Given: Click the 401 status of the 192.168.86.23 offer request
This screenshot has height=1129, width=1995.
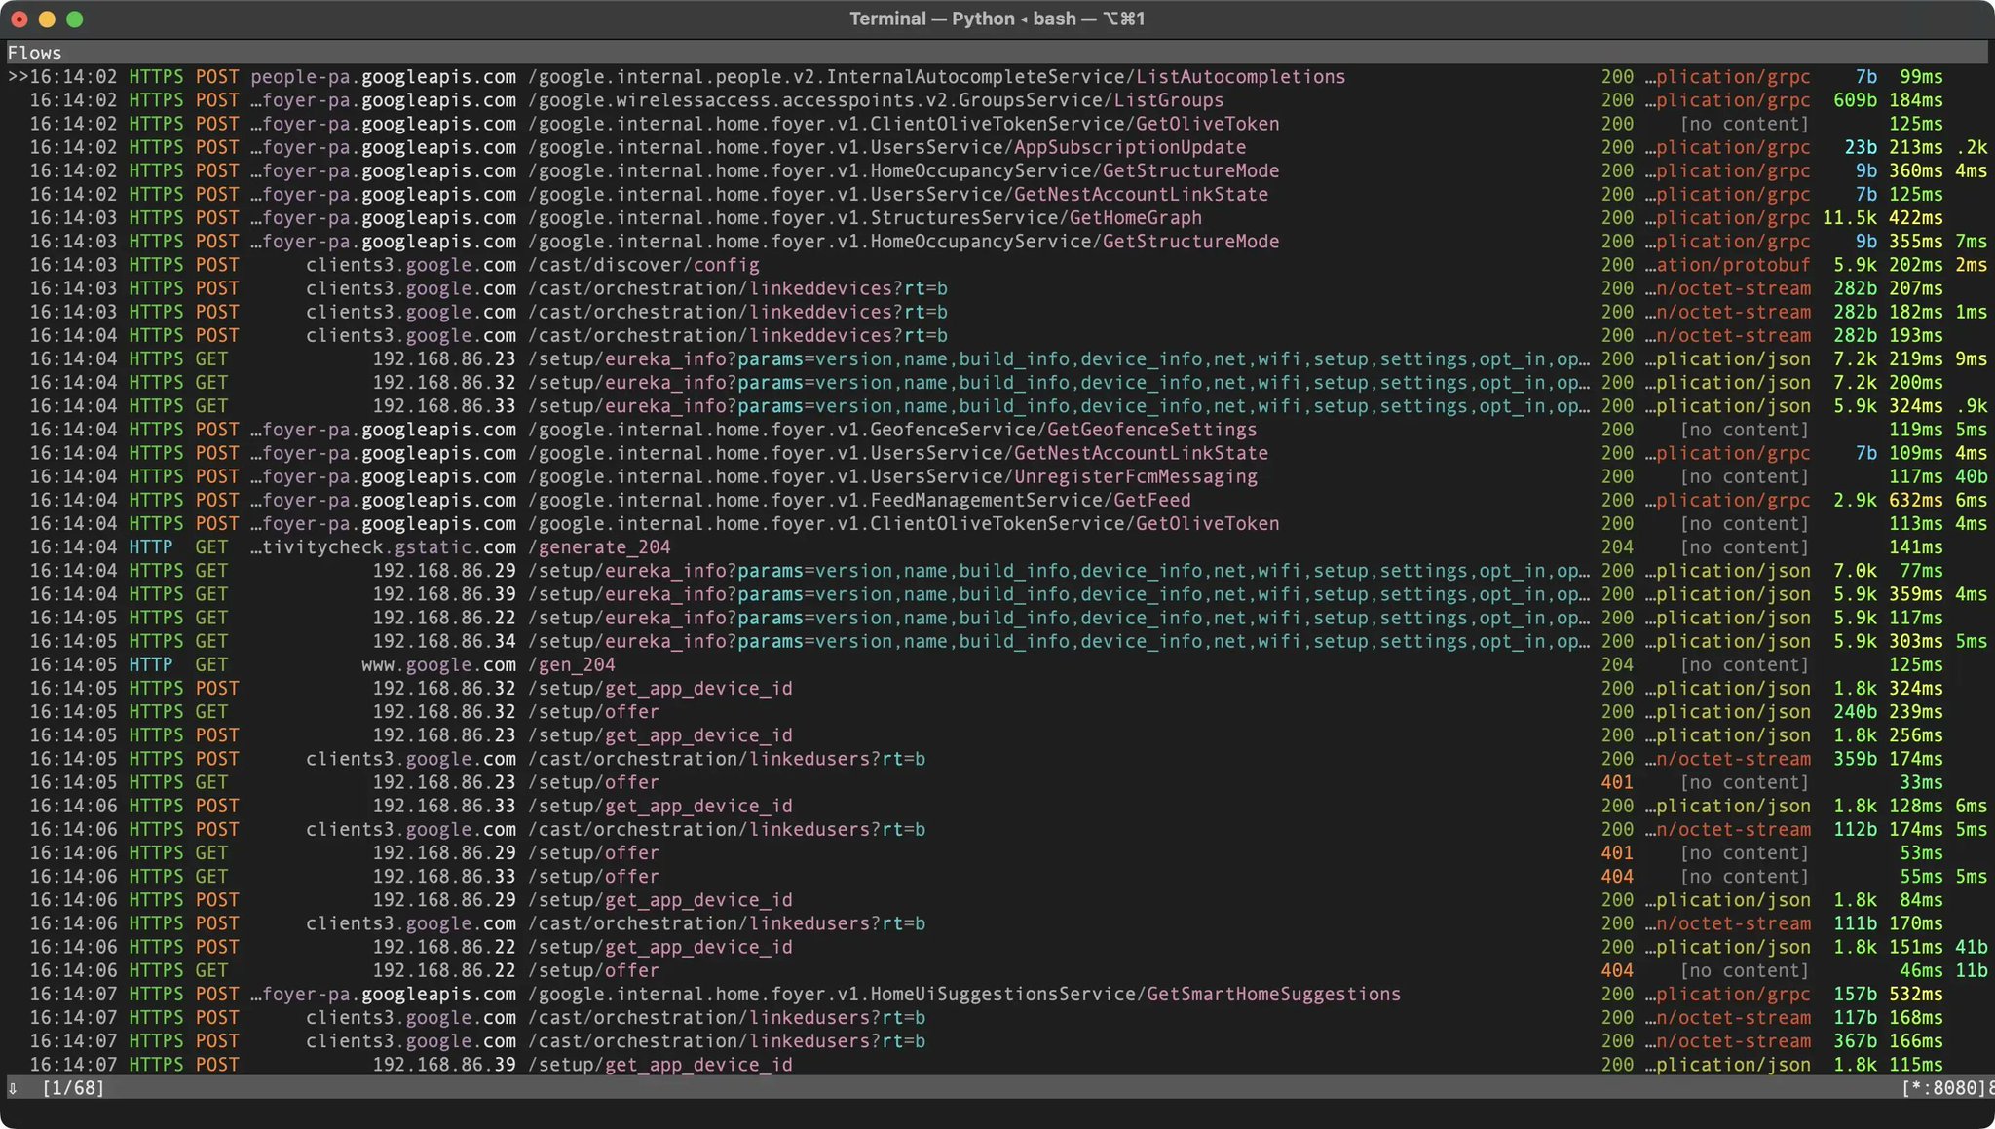Looking at the screenshot, I should tap(1617, 782).
